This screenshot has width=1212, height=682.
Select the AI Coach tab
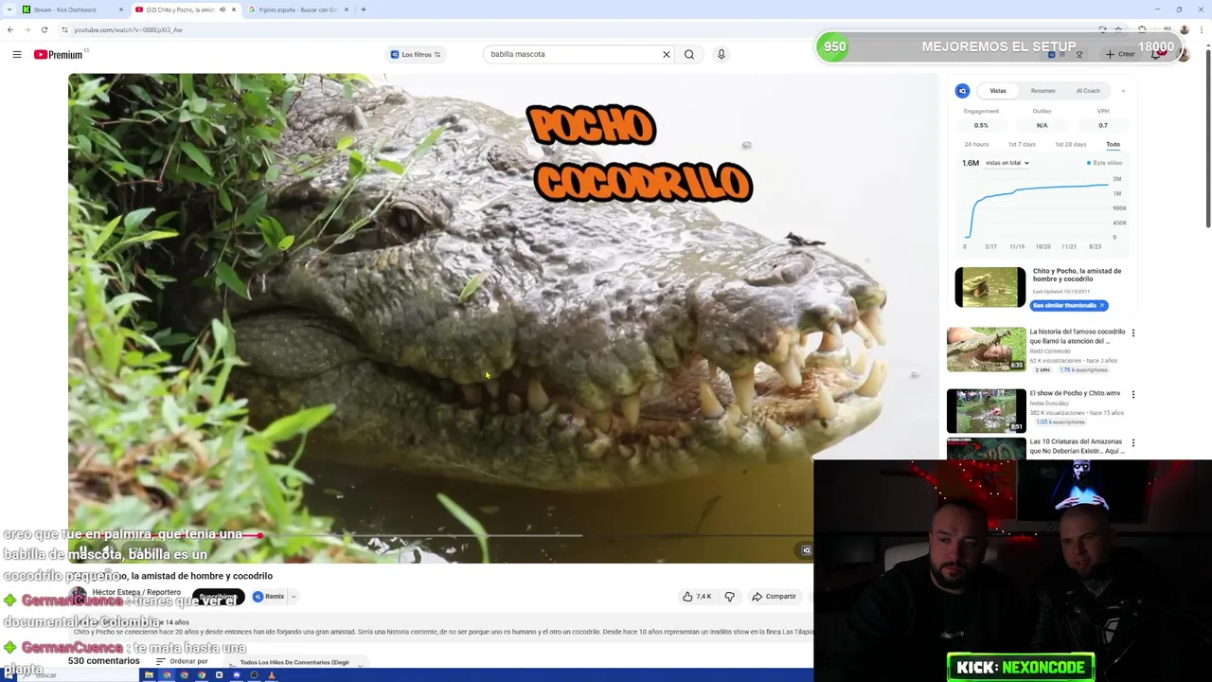[1088, 91]
